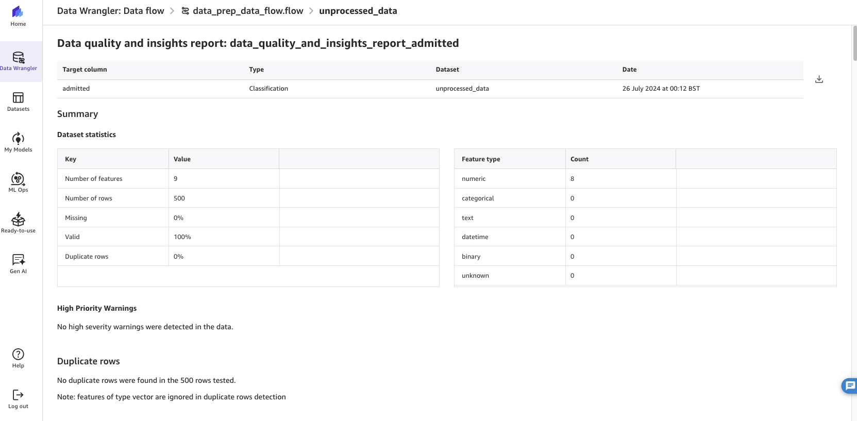
Task: Open the Help icon in sidebar
Action: [18, 358]
